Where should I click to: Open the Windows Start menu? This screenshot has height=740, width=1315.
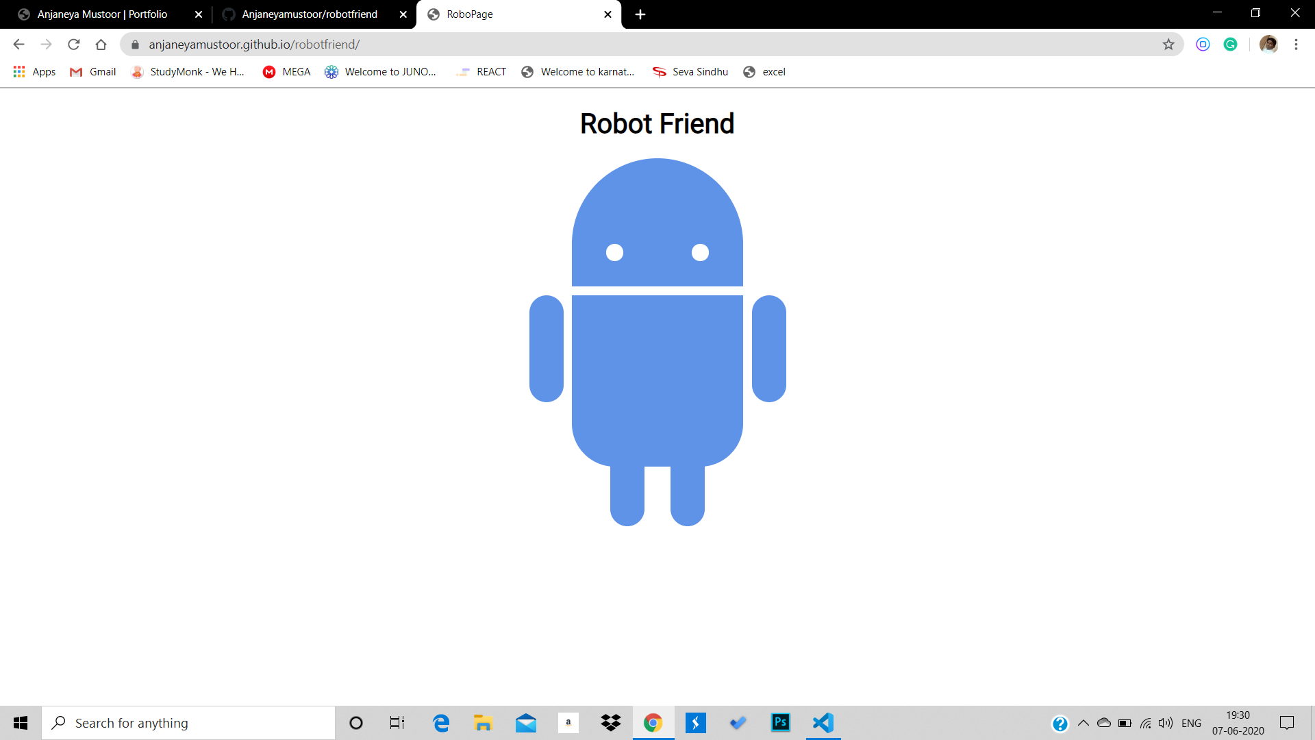[21, 723]
